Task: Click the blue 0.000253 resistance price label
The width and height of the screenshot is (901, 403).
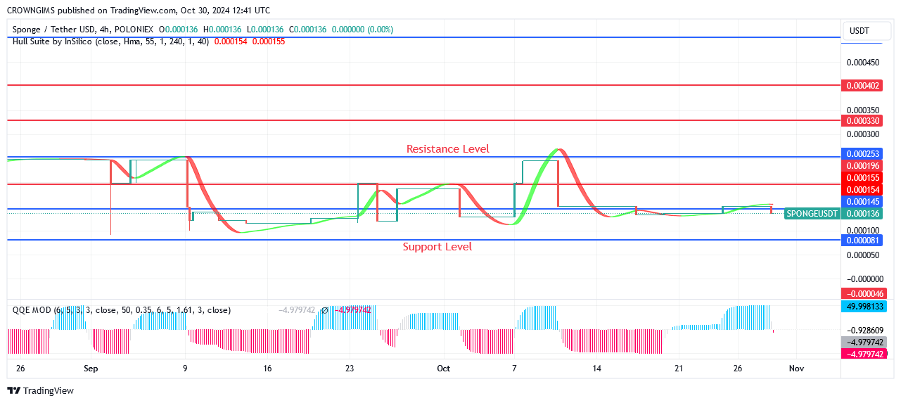Action: point(862,154)
